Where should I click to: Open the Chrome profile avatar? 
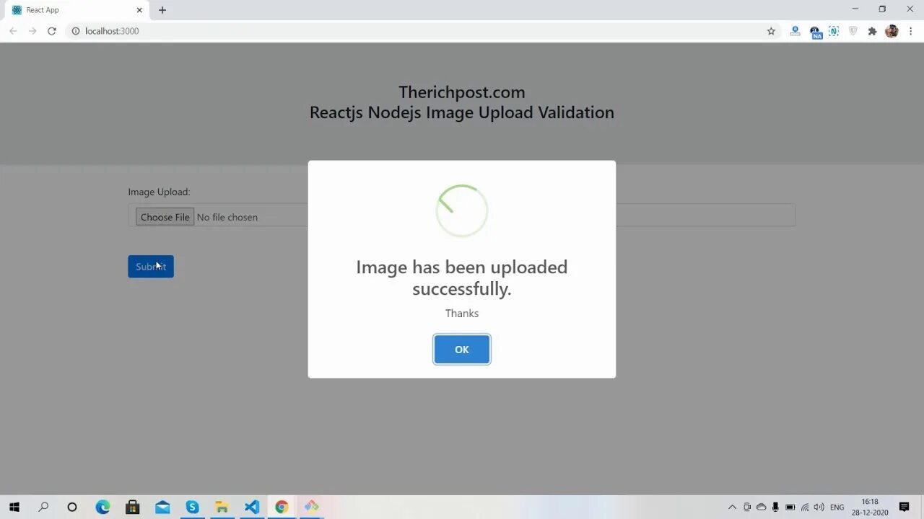(892, 31)
